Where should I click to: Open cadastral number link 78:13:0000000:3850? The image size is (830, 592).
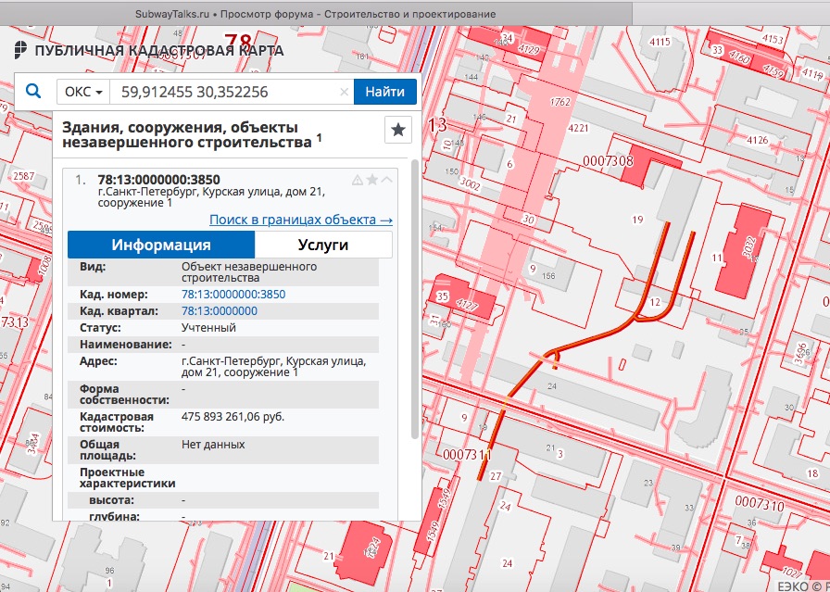pyautogui.click(x=233, y=294)
